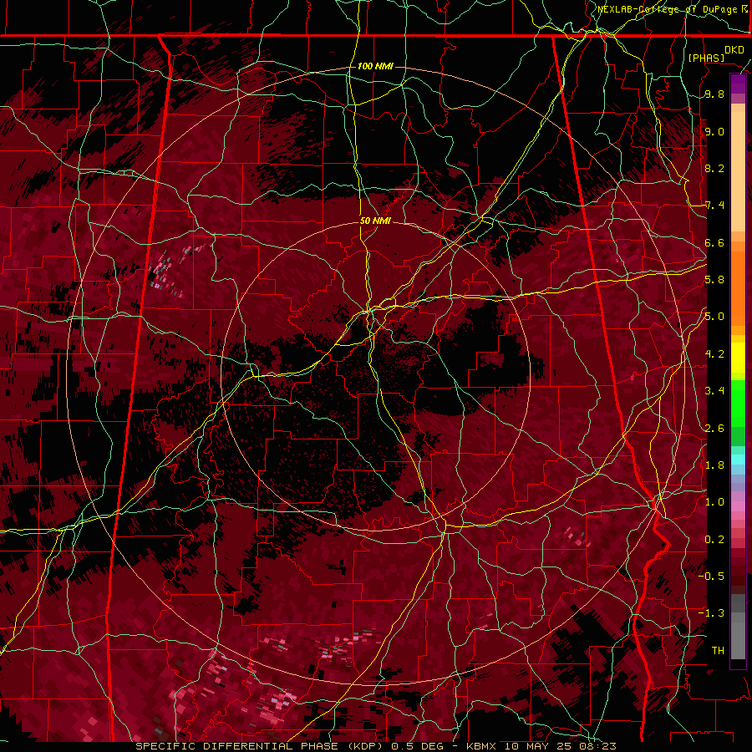Click the orange segment of color bar
This screenshot has height=752, width=752.
click(x=738, y=287)
